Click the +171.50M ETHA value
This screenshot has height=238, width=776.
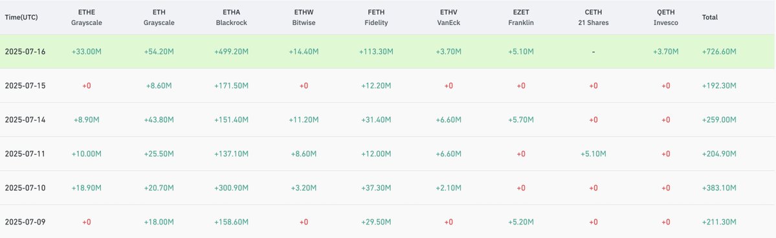[231, 86]
